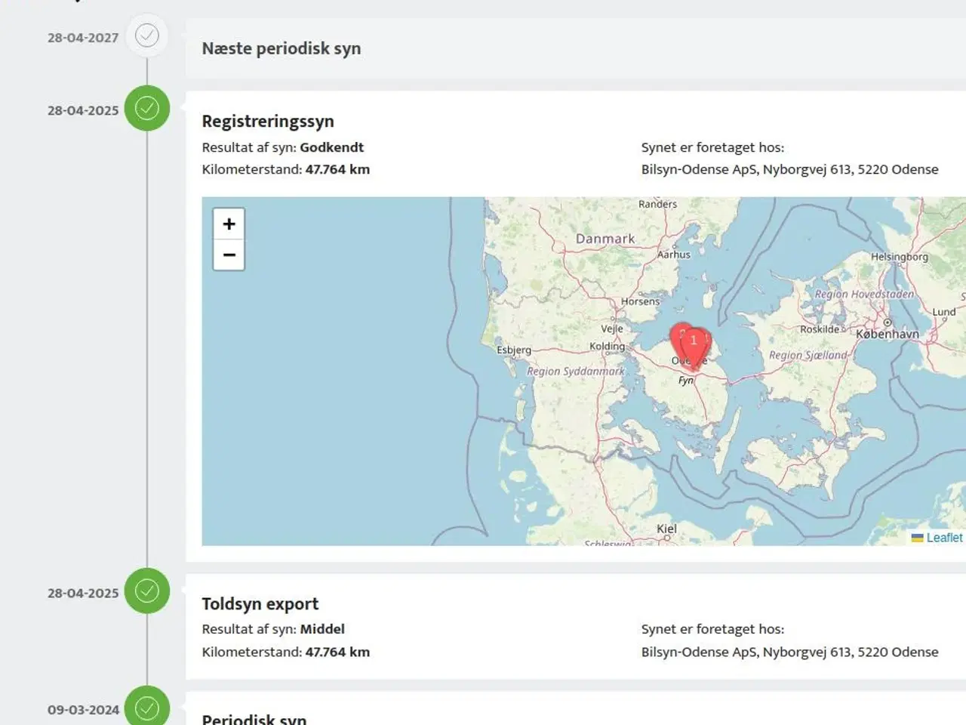Click Region Hovedstaden label on the map
This screenshot has height=725, width=966.
click(x=864, y=294)
